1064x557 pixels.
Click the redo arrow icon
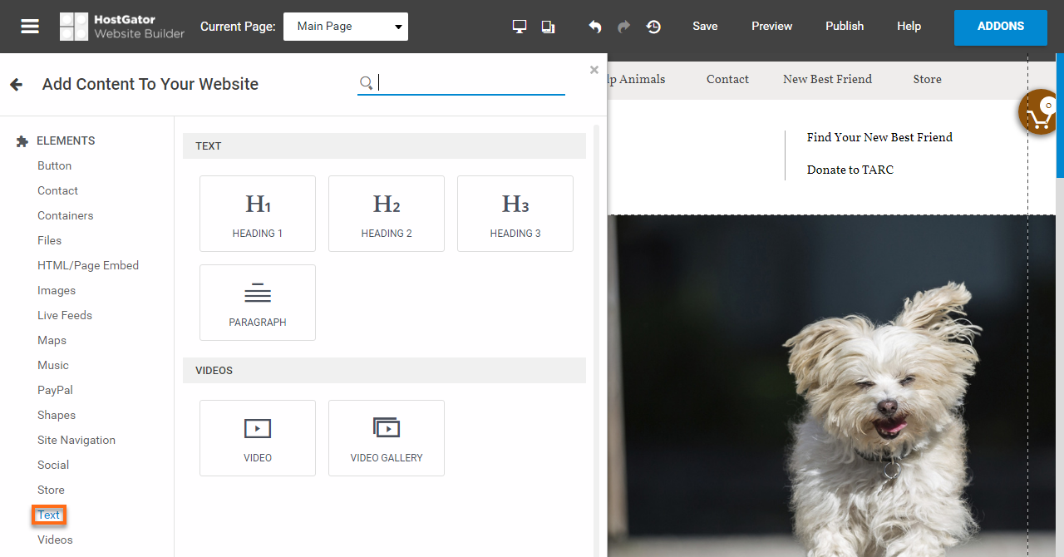623,27
